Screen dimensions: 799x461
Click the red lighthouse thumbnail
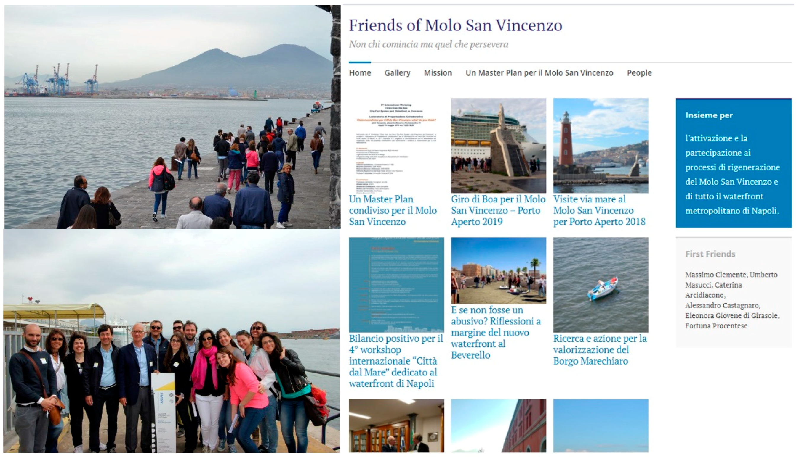click(x=601, y=146)
